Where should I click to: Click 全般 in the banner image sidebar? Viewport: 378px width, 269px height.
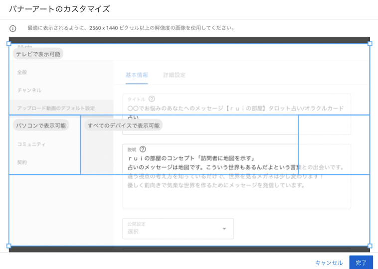pos(22,72)
